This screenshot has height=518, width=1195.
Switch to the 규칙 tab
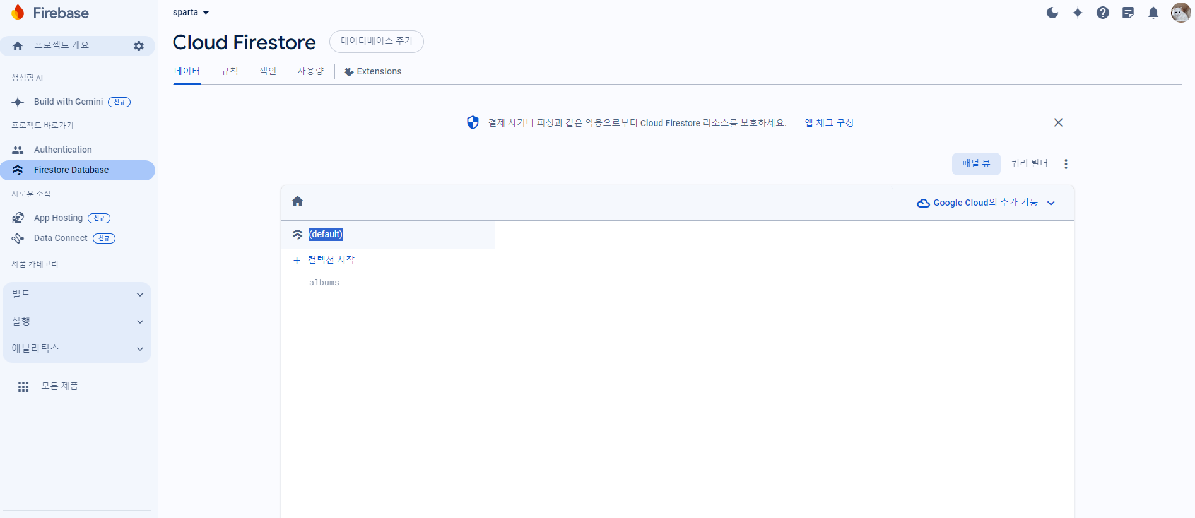tap(230, 71)
